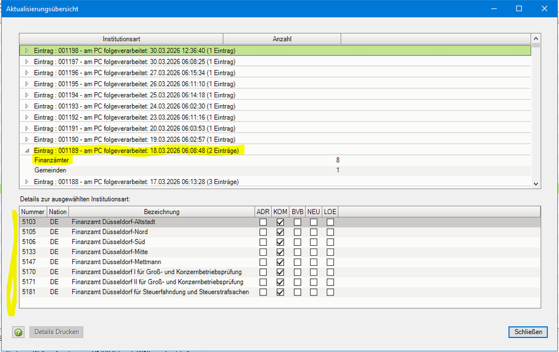
Task: Toggle ADR checkbox for Finanzamt Düsseldorf-Nord
Action: [263, 232]
